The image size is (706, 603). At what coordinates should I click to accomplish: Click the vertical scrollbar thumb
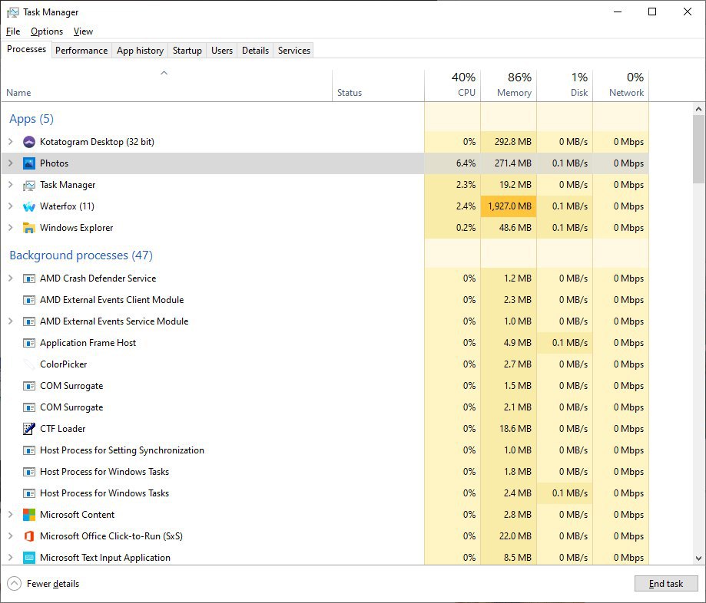tap(698, 150)
